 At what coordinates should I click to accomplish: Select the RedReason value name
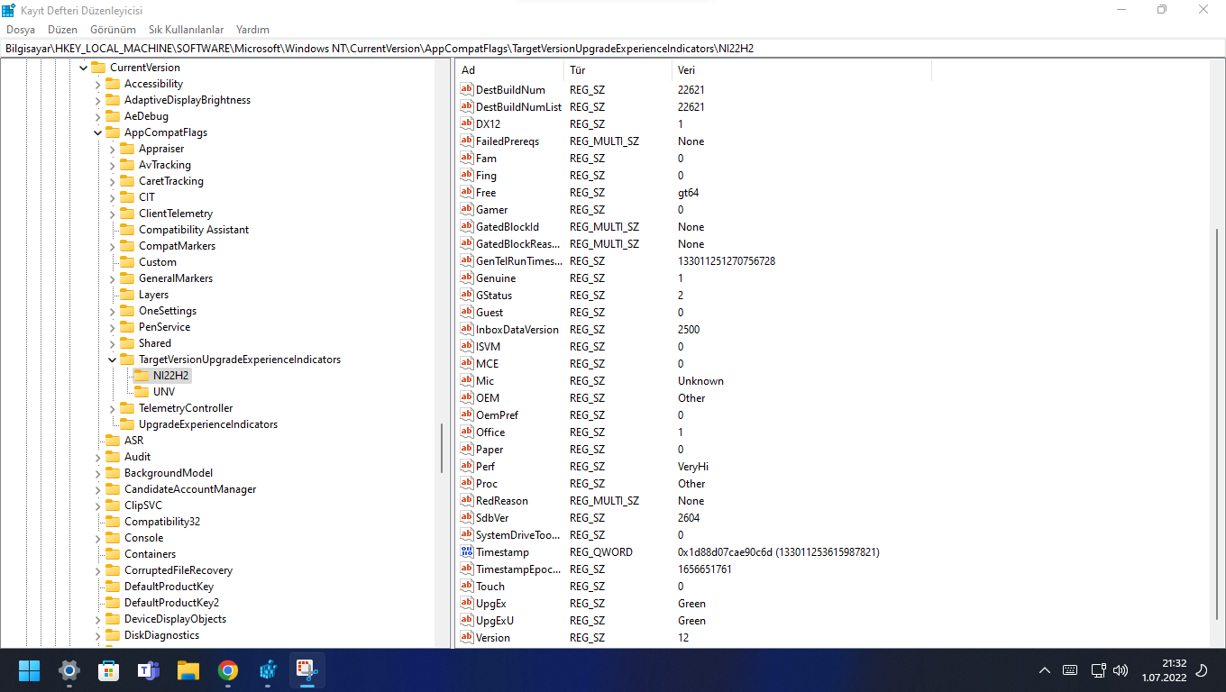click(502, 501)
